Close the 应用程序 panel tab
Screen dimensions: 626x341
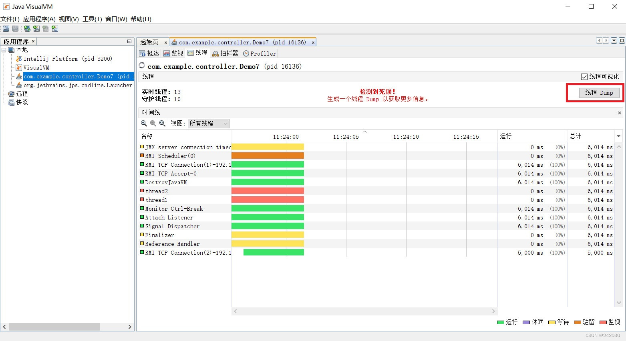coord(33,41)
